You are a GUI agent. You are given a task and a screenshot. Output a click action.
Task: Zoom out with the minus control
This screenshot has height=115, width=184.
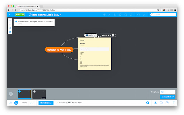(10, 24)
